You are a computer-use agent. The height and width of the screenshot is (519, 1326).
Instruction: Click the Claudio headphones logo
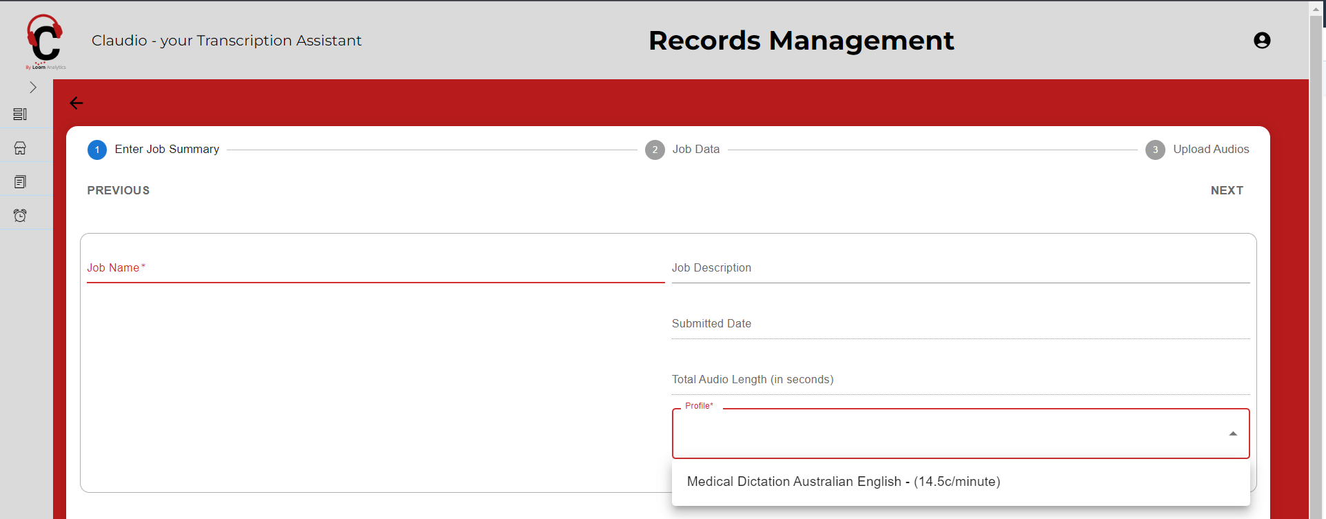coord(45,41)
